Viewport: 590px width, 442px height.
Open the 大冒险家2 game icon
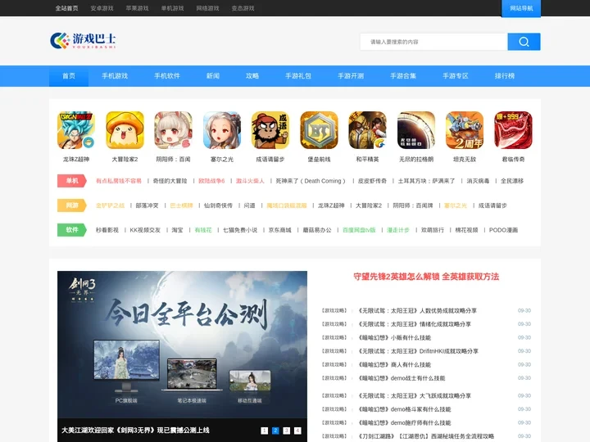click(125, 130)
